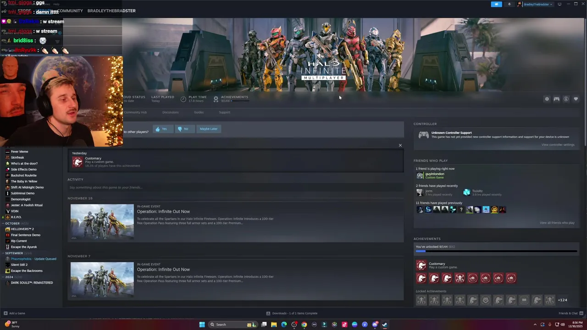Collapse the 2024 library group
The image size is (587, 330).
[3, 277]
